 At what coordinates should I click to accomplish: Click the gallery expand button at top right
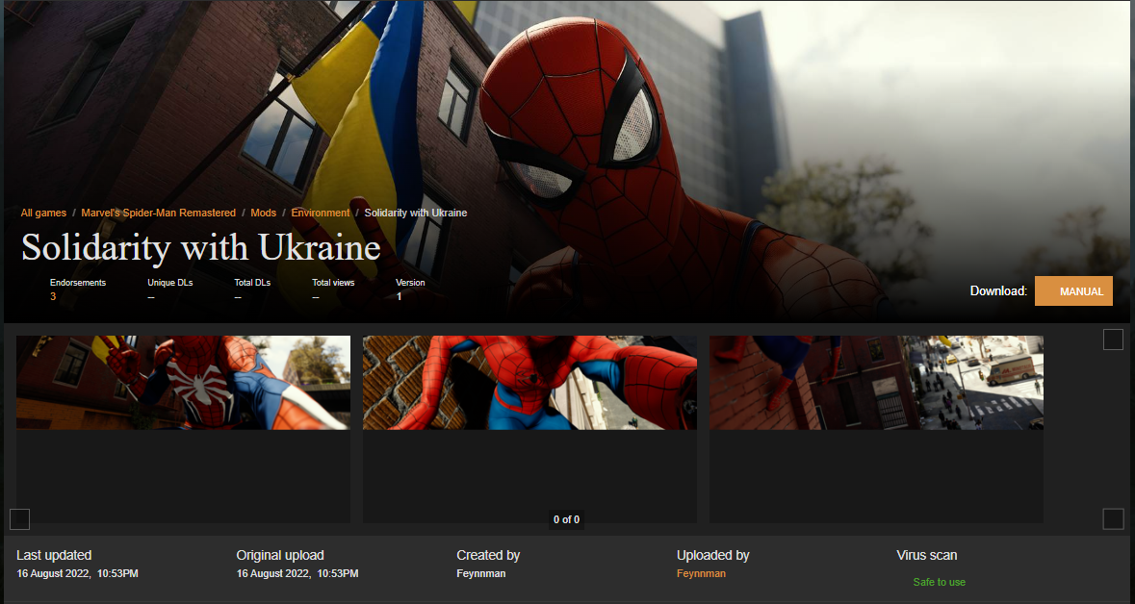[x=1113, y=340]
